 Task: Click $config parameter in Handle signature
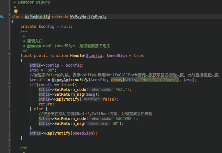(94, 56)
